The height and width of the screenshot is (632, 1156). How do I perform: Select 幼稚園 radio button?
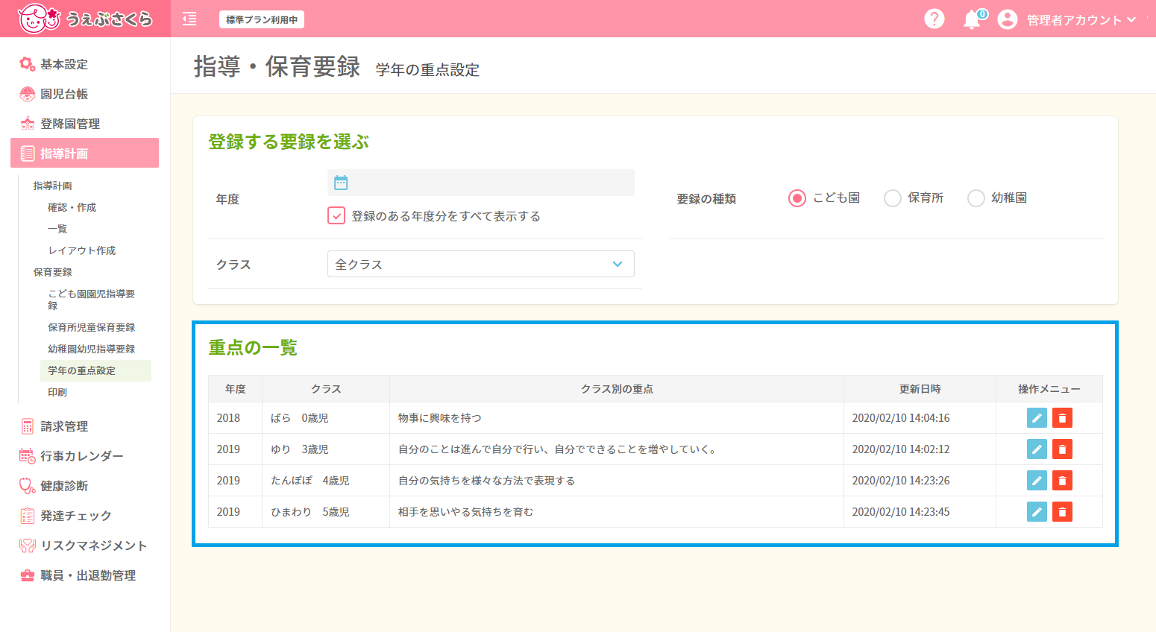976,198
